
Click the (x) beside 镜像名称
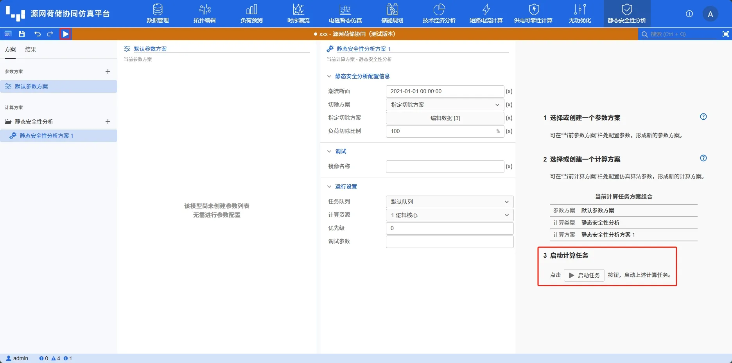click(x=509, y=167)
